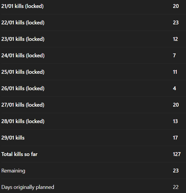Select the value 12 for 23/01 kills
The image size is (186, 193).
[175, 39]
